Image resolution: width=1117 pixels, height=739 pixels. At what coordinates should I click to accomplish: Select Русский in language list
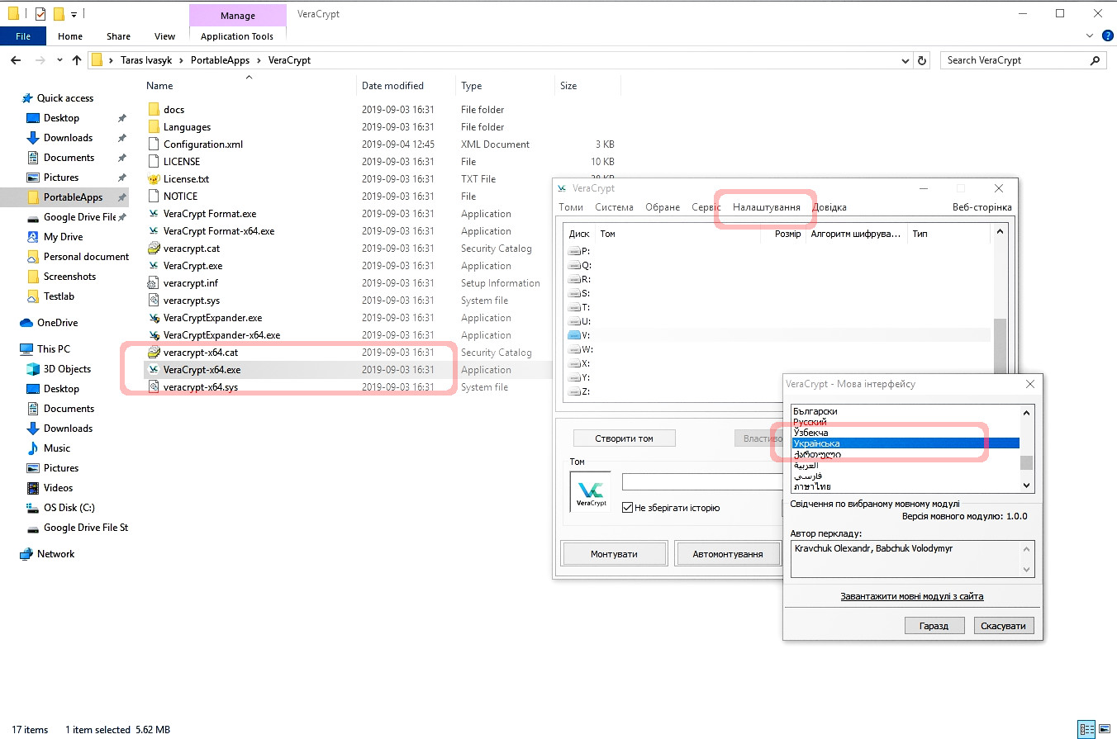905,422
